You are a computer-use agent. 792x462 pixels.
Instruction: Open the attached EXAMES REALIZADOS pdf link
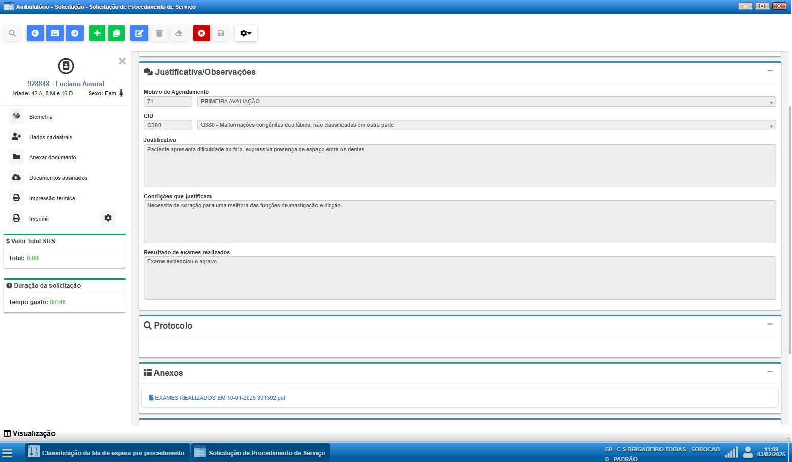(220, 398)
